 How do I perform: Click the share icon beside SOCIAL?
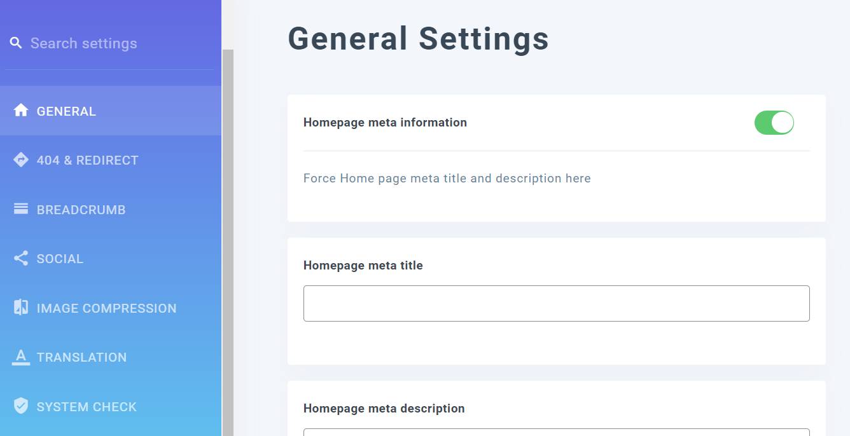coord(20,258)
